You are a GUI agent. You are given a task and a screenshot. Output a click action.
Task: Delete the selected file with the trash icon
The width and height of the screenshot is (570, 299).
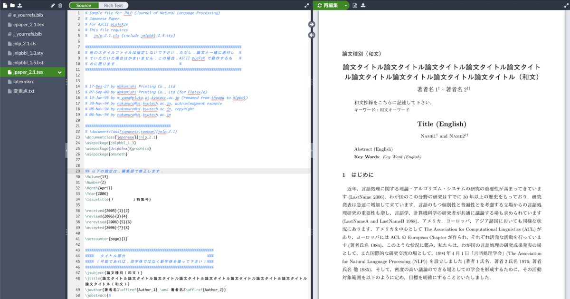60,5
